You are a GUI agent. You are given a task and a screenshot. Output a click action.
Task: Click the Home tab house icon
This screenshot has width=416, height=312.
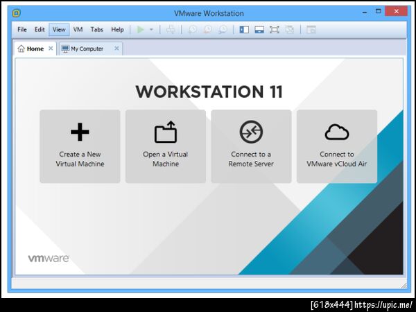tap(21, 49)
